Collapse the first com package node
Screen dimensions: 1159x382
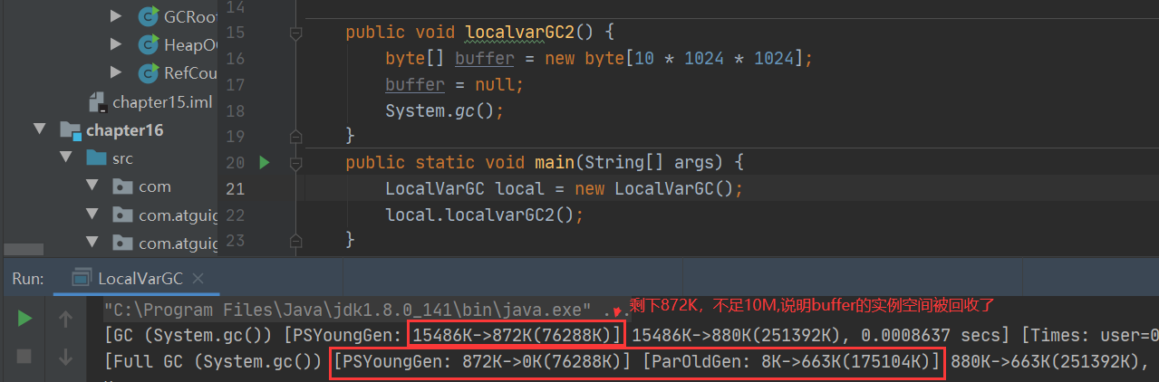coord(92,186)
